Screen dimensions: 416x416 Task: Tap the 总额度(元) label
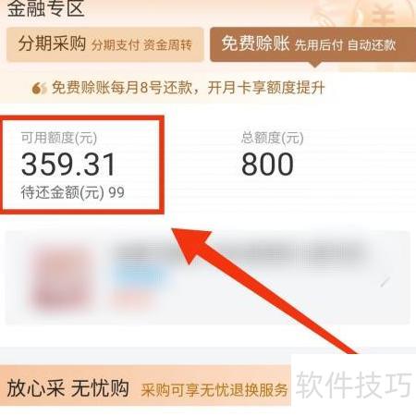(x=273, y=138)
